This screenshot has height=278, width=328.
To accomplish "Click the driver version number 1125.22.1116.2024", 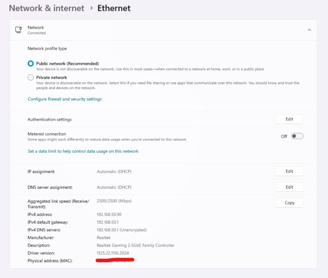I will (x=113, y=253).
